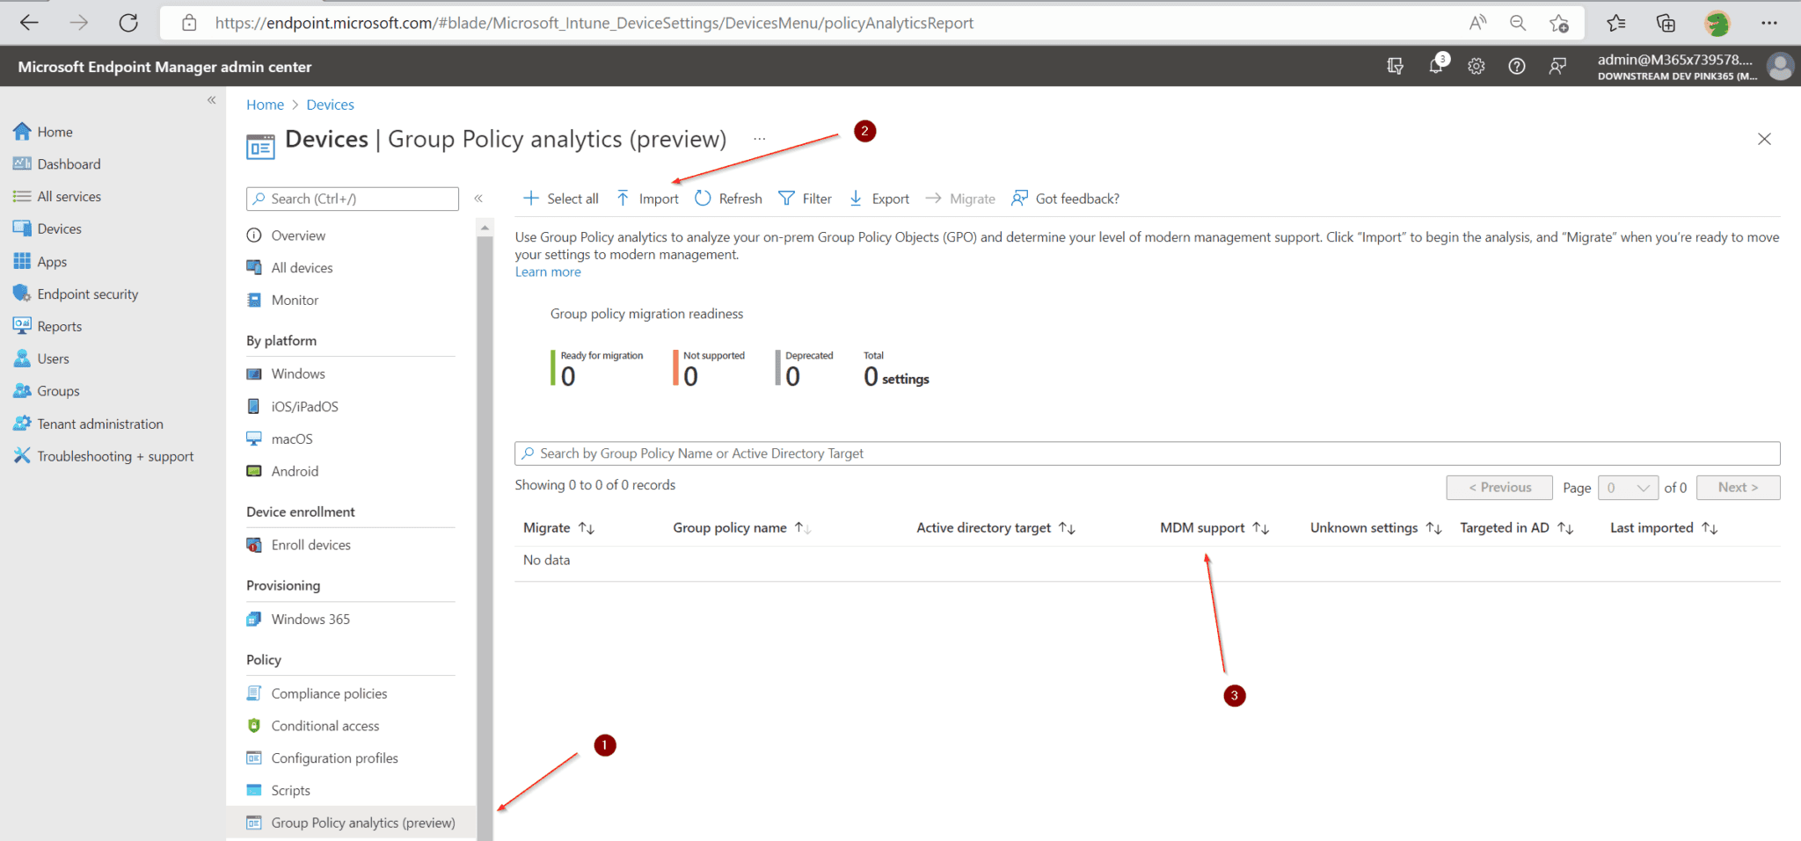Open Tenant administration from the sidebar

(100, 423)
